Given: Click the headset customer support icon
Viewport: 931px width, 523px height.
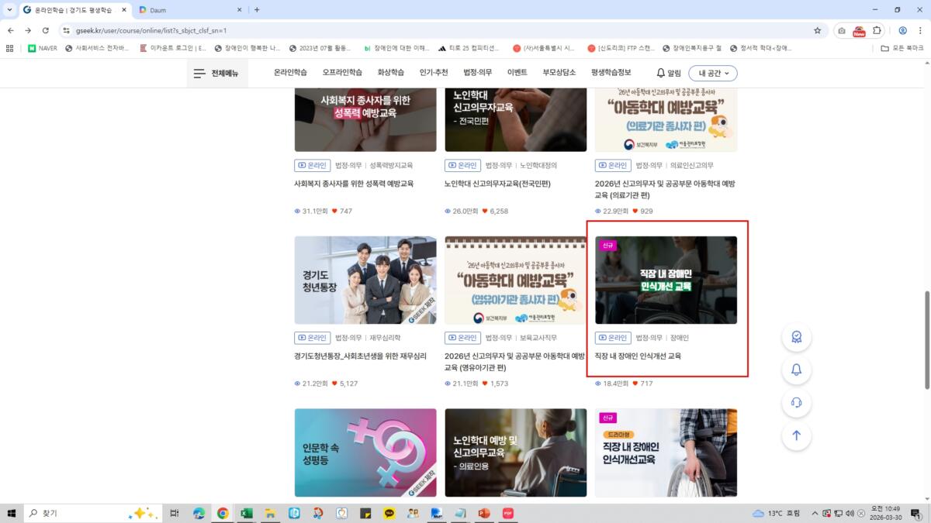Looking at the screenshot, I should coord(796,403).
